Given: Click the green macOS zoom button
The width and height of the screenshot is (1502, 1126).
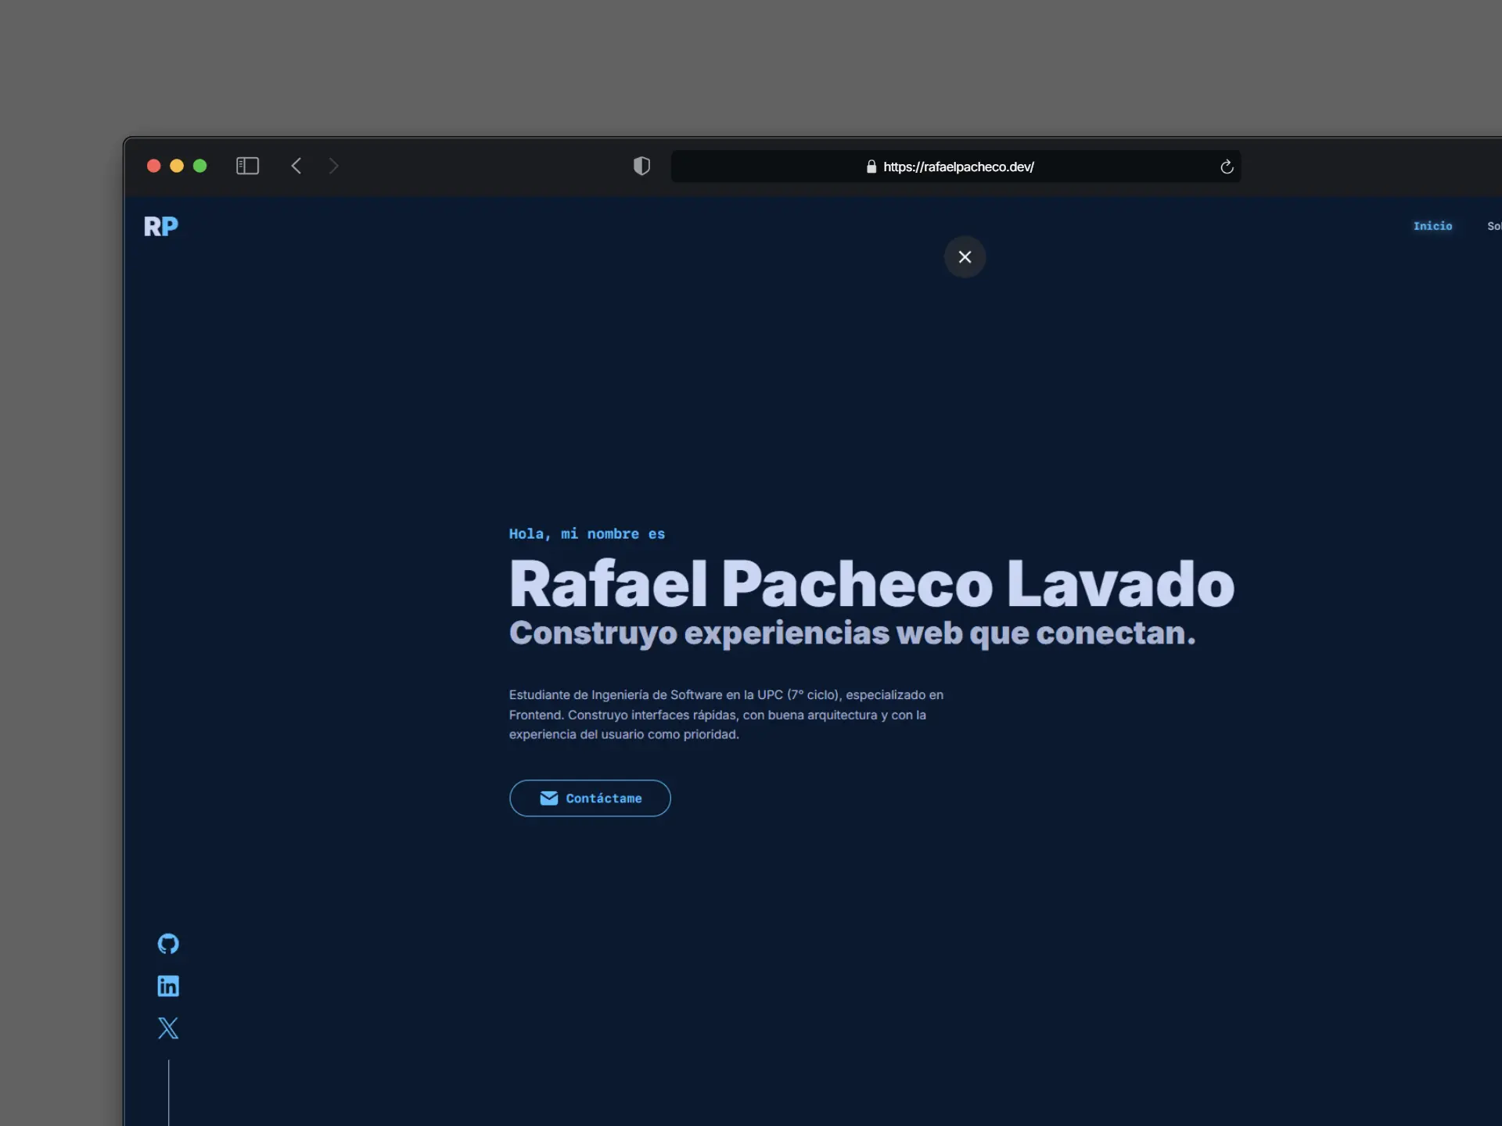Looking at the screenshot, I should (x=200, y=166).
